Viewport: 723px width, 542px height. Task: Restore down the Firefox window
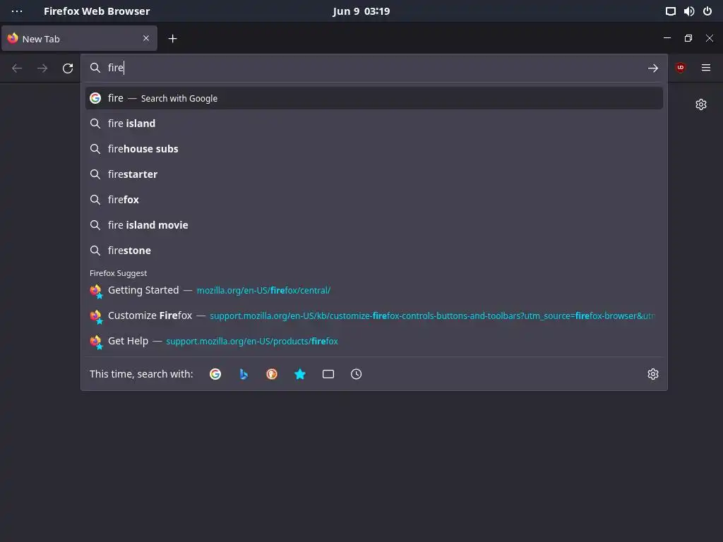(688, 38)
